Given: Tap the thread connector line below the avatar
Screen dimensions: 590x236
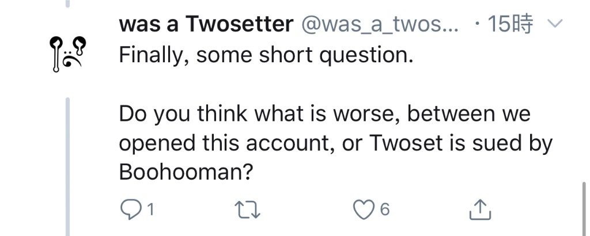Looking at the screenshot, I should (68, 166).
